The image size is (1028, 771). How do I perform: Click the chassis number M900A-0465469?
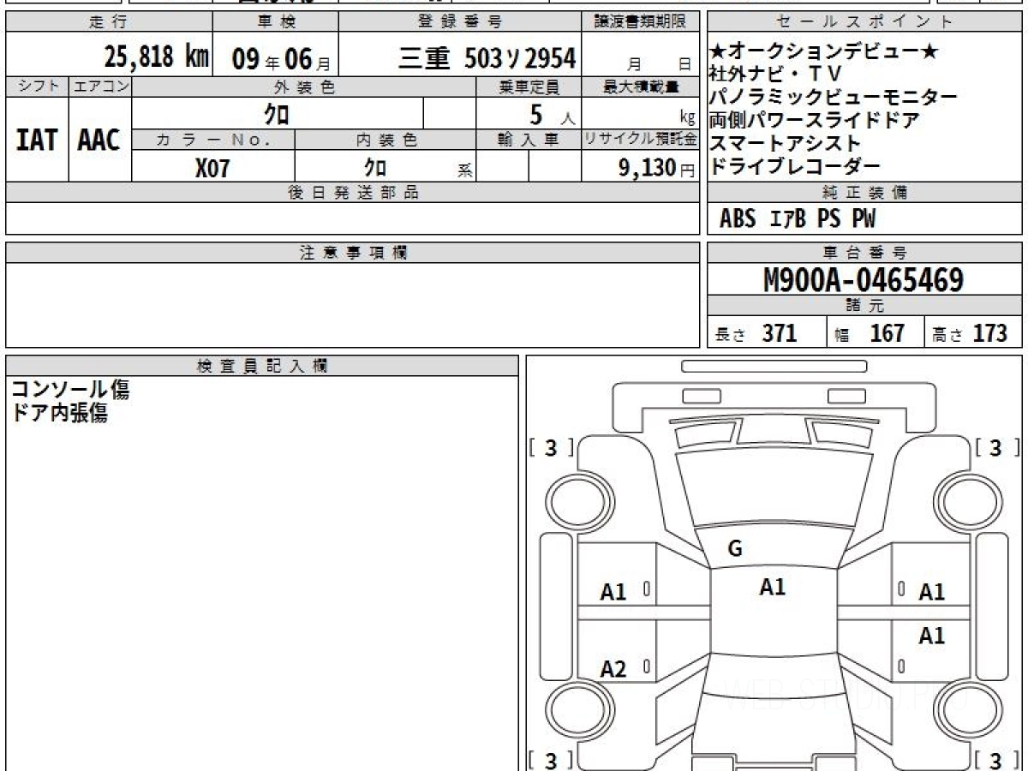[x=864, y=280]
